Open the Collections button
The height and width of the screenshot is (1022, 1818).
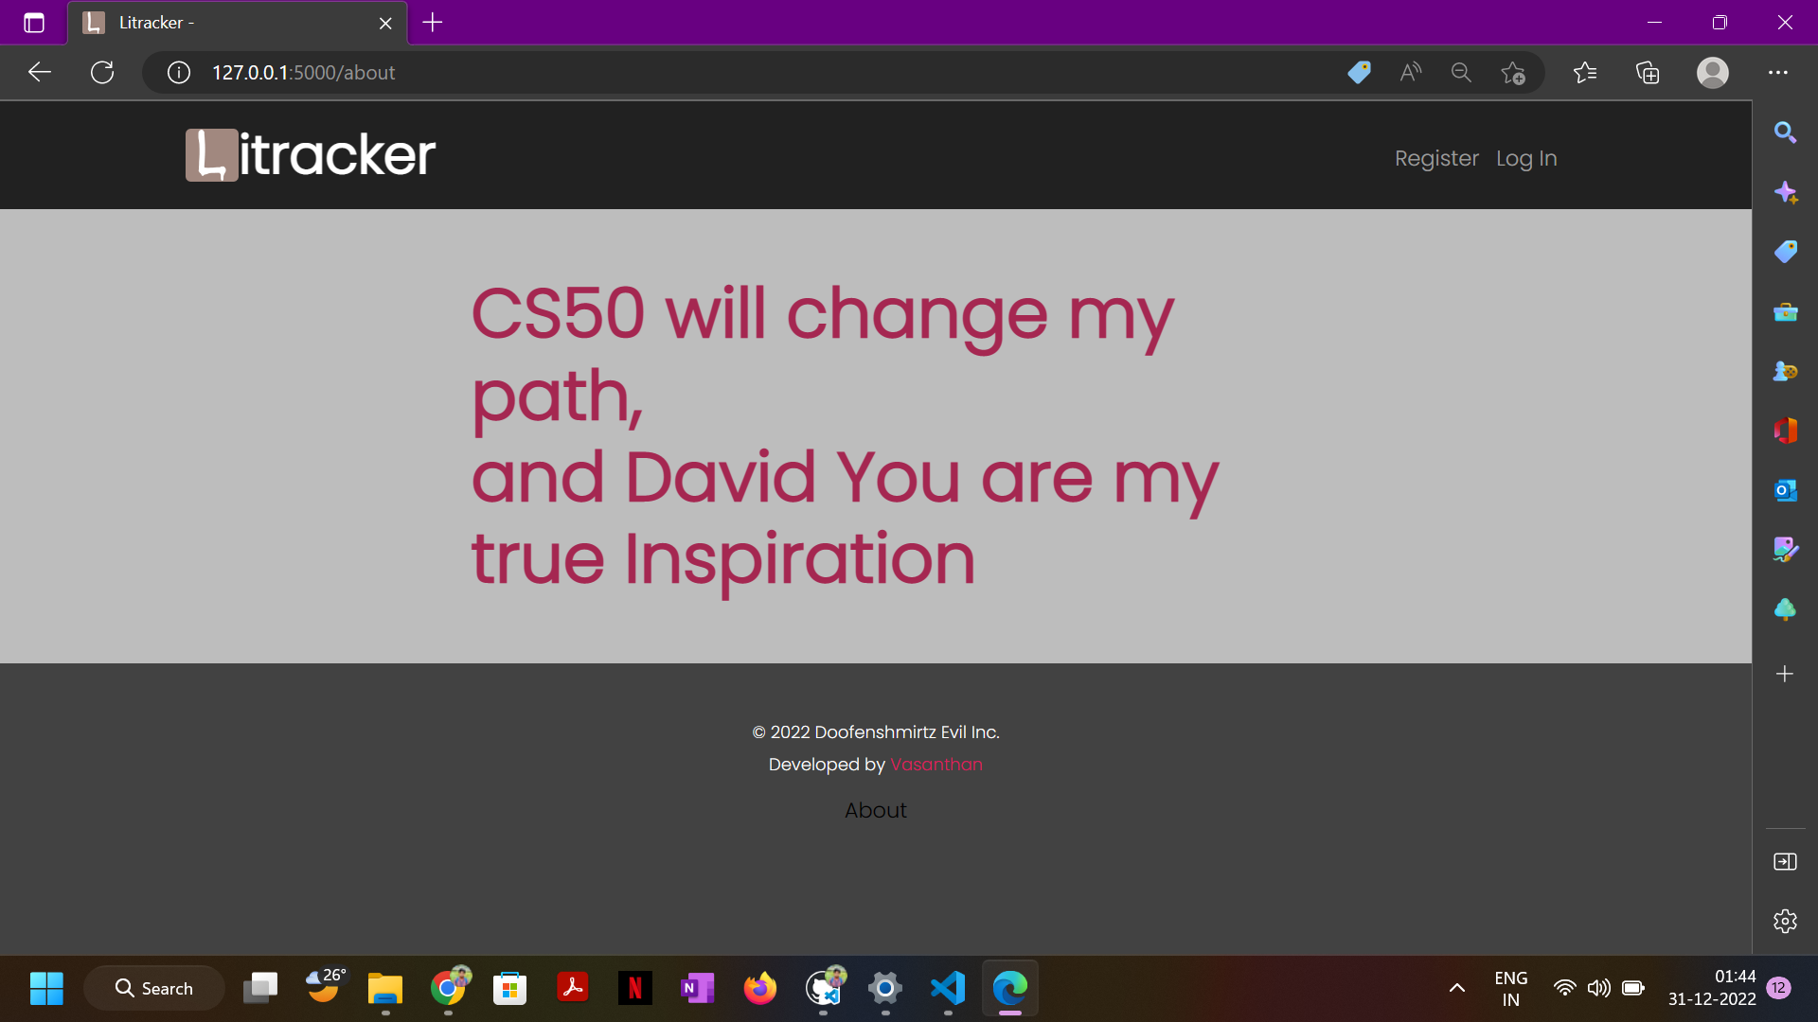pyautogui.click(x=1648, y=72)
